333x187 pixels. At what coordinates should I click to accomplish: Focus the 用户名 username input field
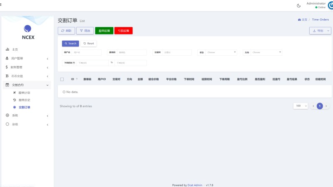[x=87, y=52]
